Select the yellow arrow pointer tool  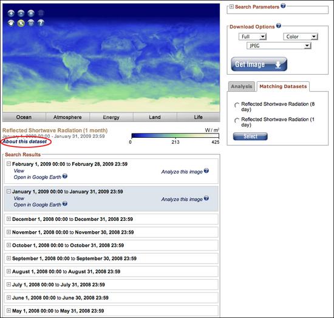[x=21, y=23]
